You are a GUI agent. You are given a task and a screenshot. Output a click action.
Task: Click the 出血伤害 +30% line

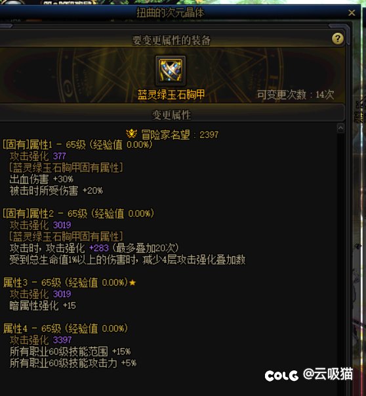click(41, 179)
